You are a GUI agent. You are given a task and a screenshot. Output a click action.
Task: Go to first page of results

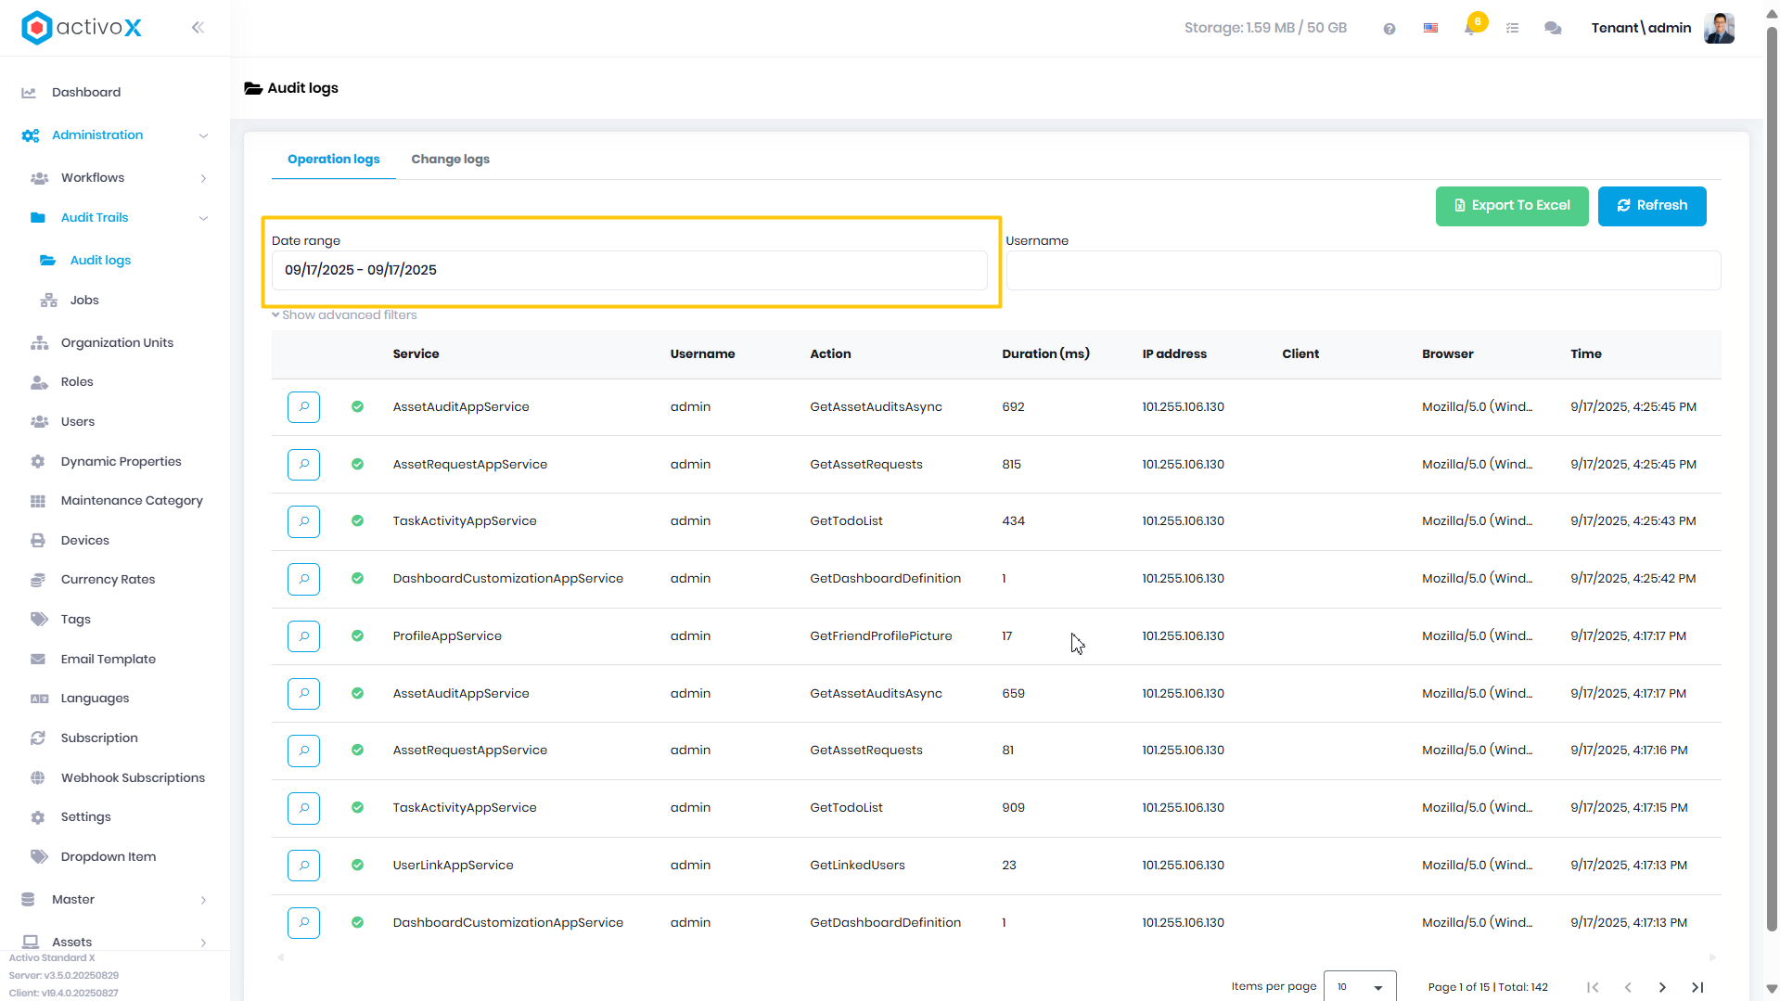click(x=1593, y=987)
